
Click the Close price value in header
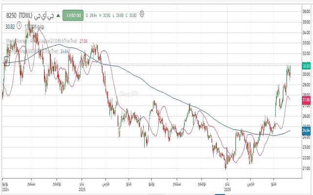point(133,15)
